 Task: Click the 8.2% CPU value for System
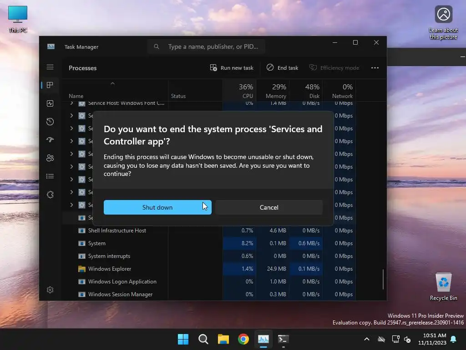(x=247, y=243)
